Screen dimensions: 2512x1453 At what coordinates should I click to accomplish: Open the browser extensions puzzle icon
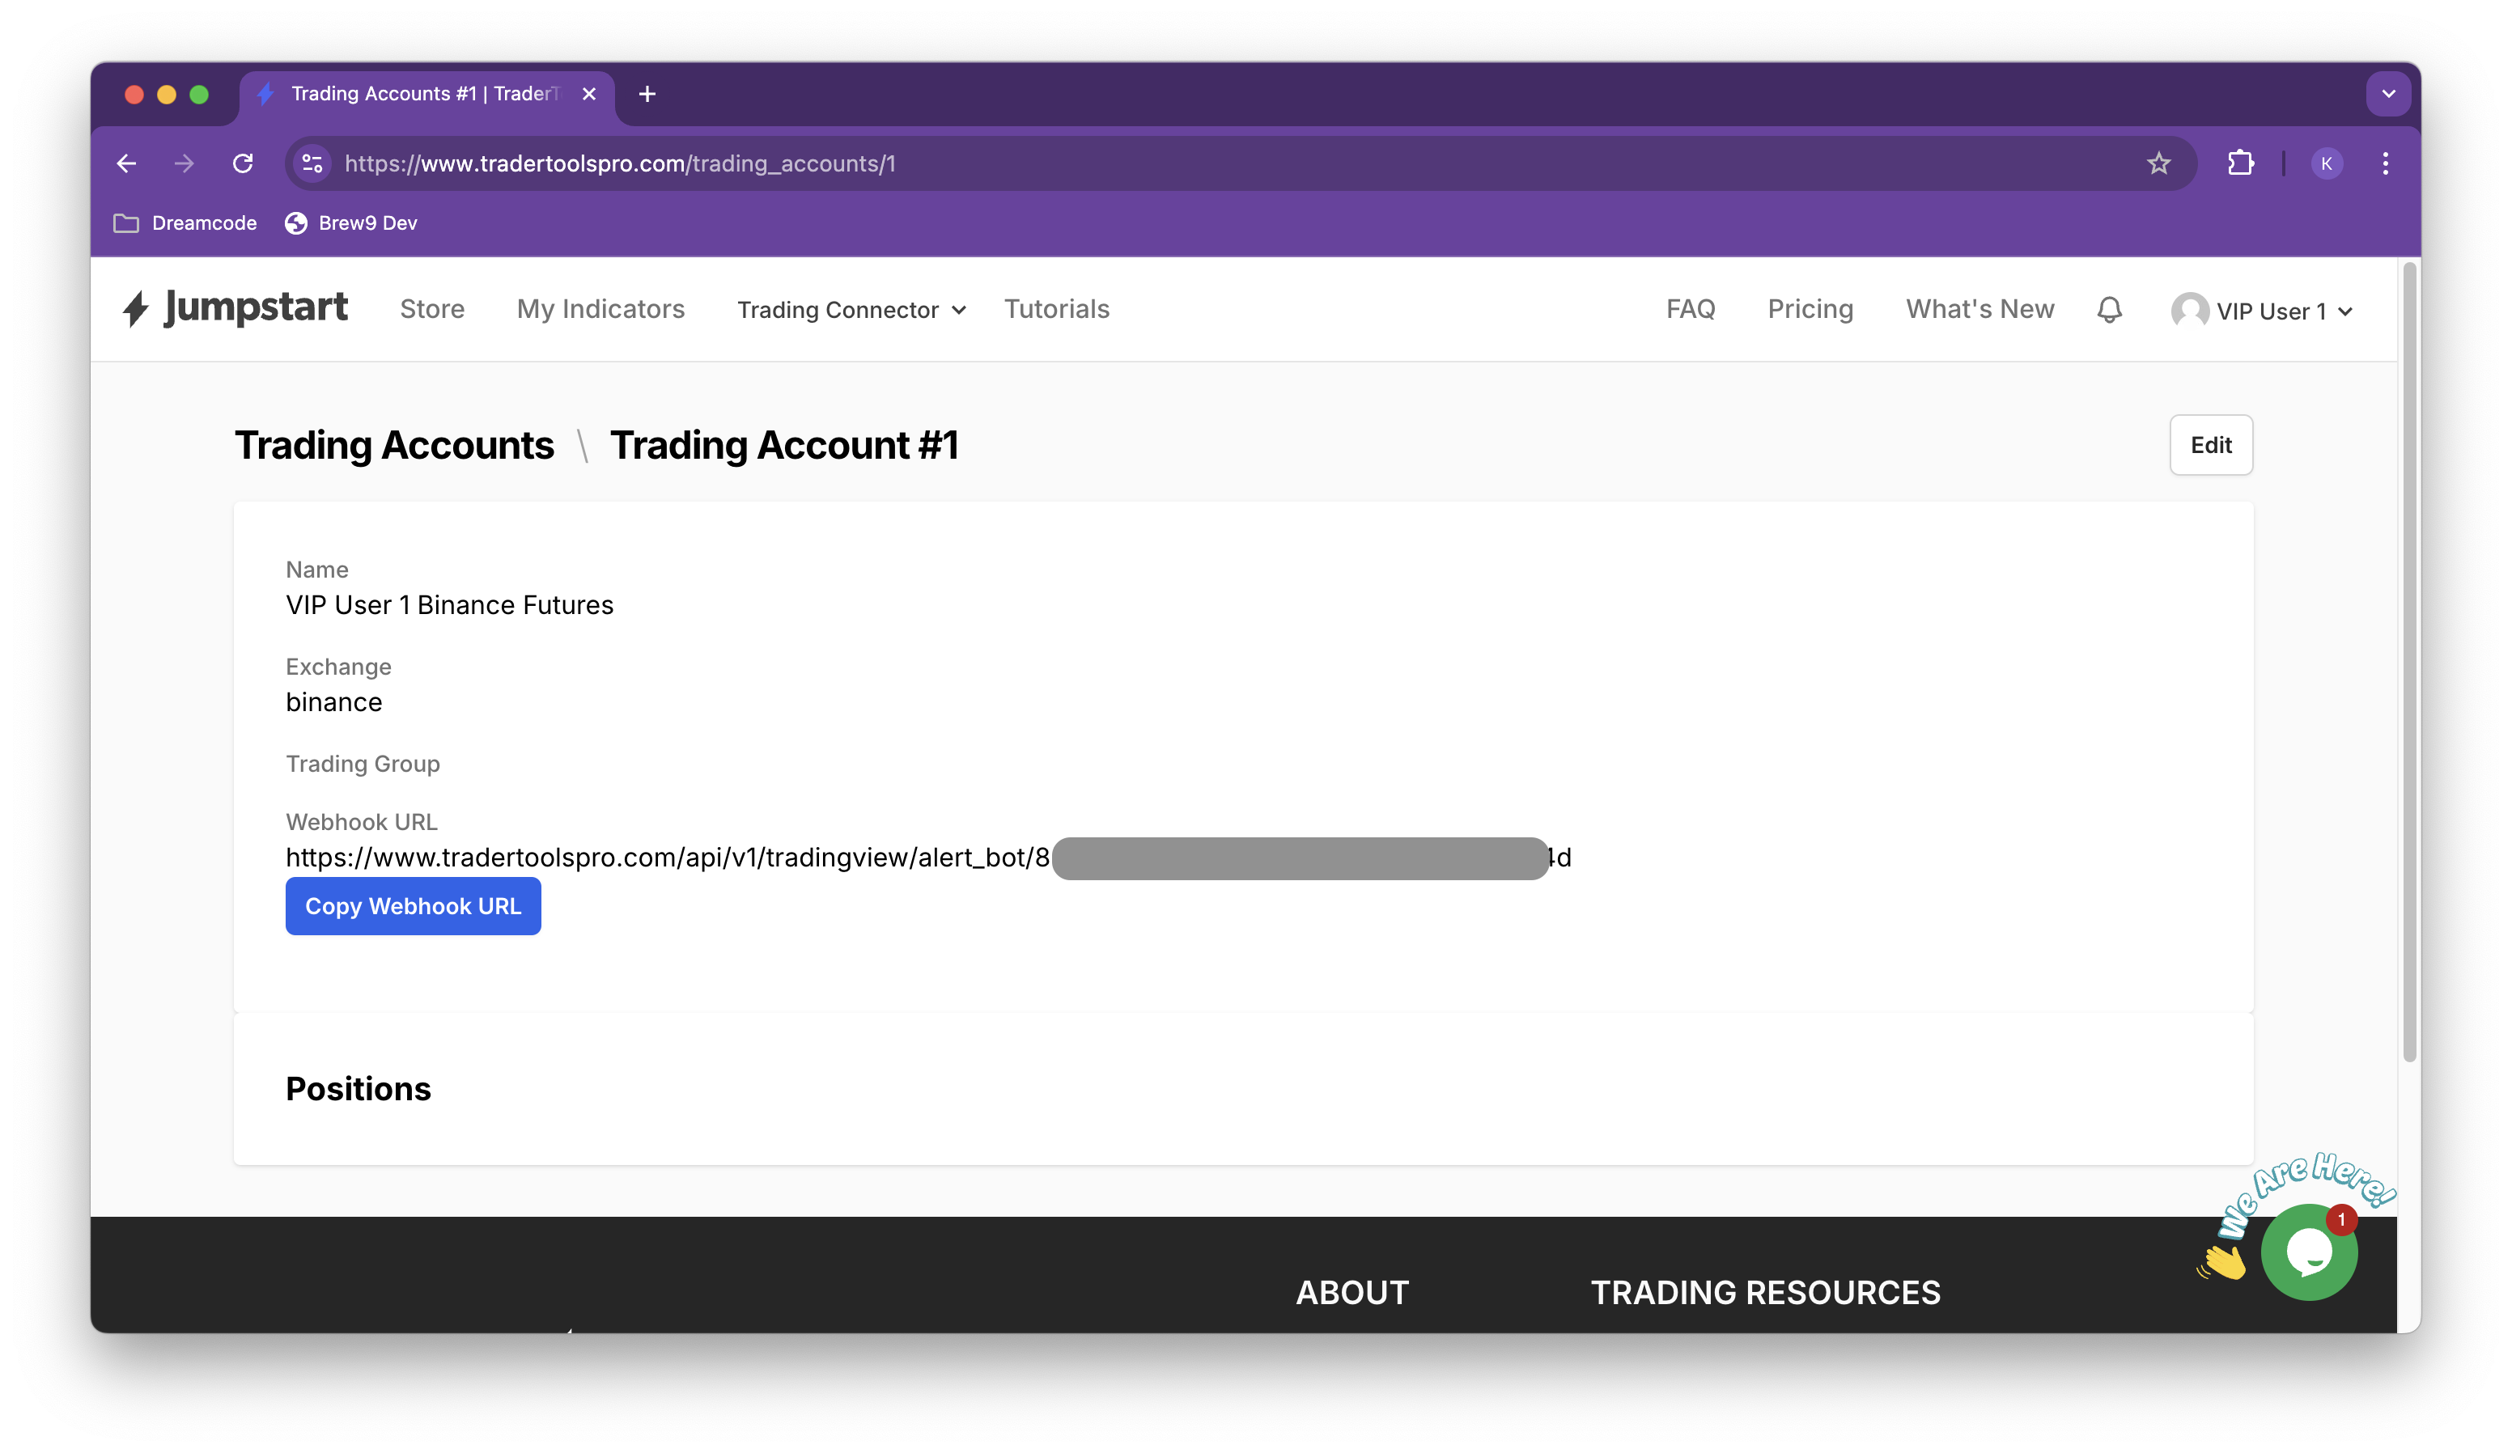[x=2240, y=163]
